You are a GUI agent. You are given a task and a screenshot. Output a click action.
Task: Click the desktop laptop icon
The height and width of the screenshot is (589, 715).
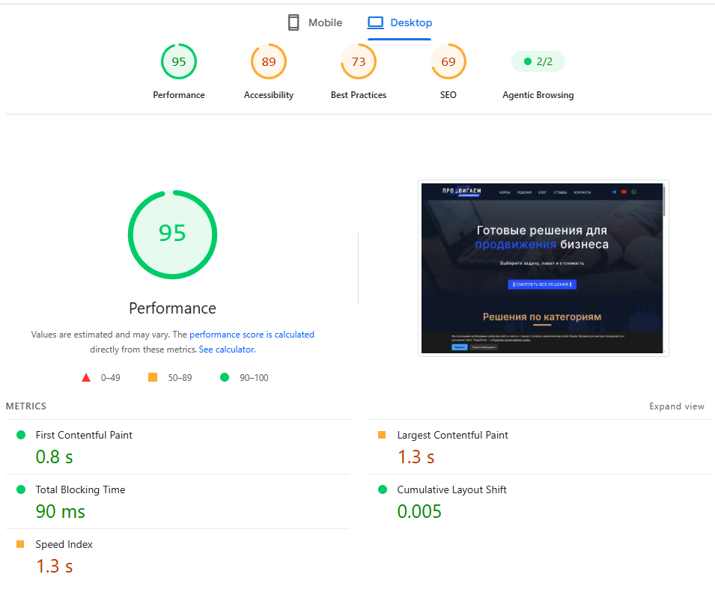coord(376,22)
